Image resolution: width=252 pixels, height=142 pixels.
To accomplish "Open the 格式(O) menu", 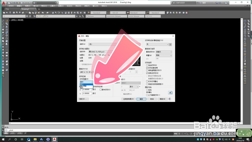I will click(x=44, y=6).
